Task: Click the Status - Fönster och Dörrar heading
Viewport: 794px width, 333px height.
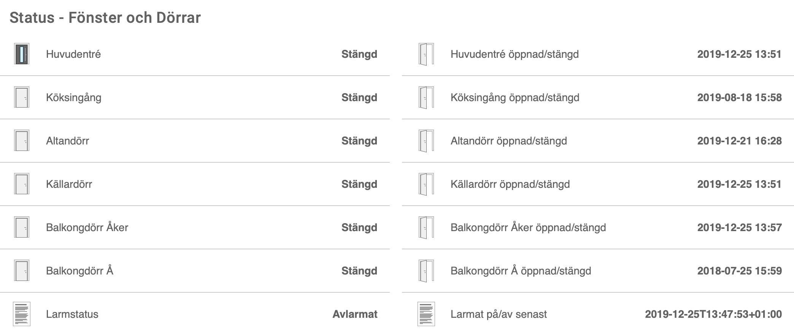Action: click(x=105, y=18)
